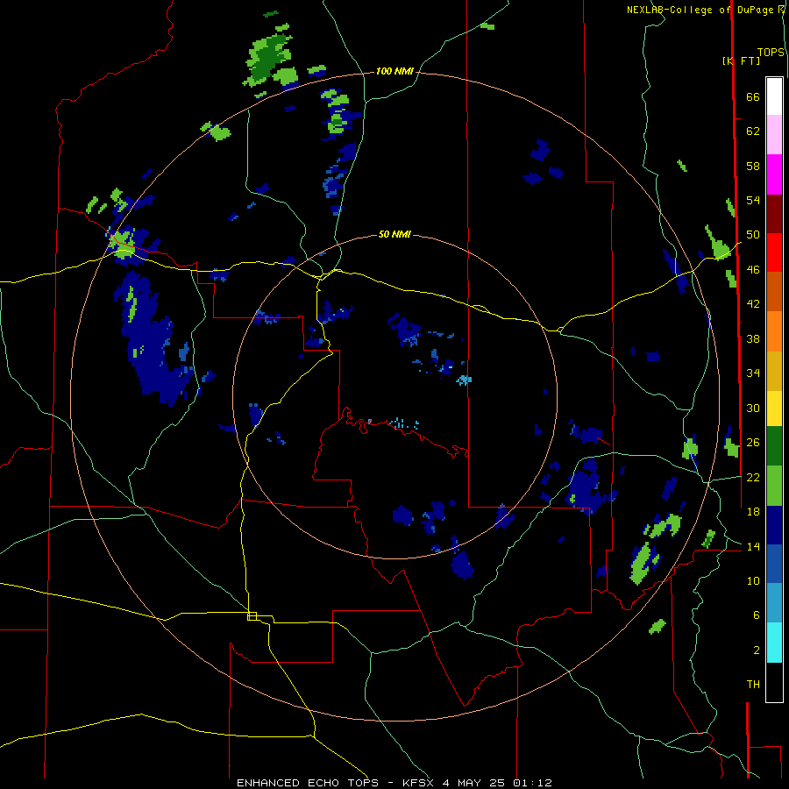Select the "TOPS" legend title
789x789 pixels.
pyautogui.click(x=771, y=53)
